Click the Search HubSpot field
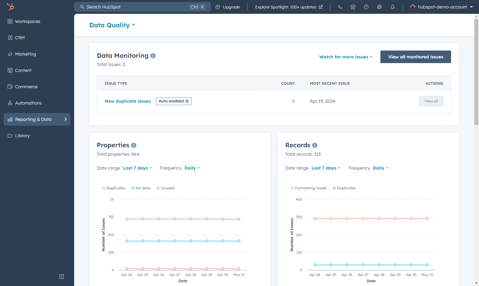The image size is (479, 286). pyautogui.click(x=143, y=7)
